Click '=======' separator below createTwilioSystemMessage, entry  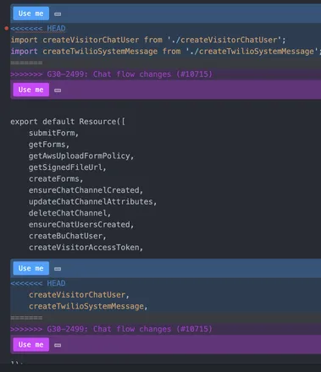point(26,318)
